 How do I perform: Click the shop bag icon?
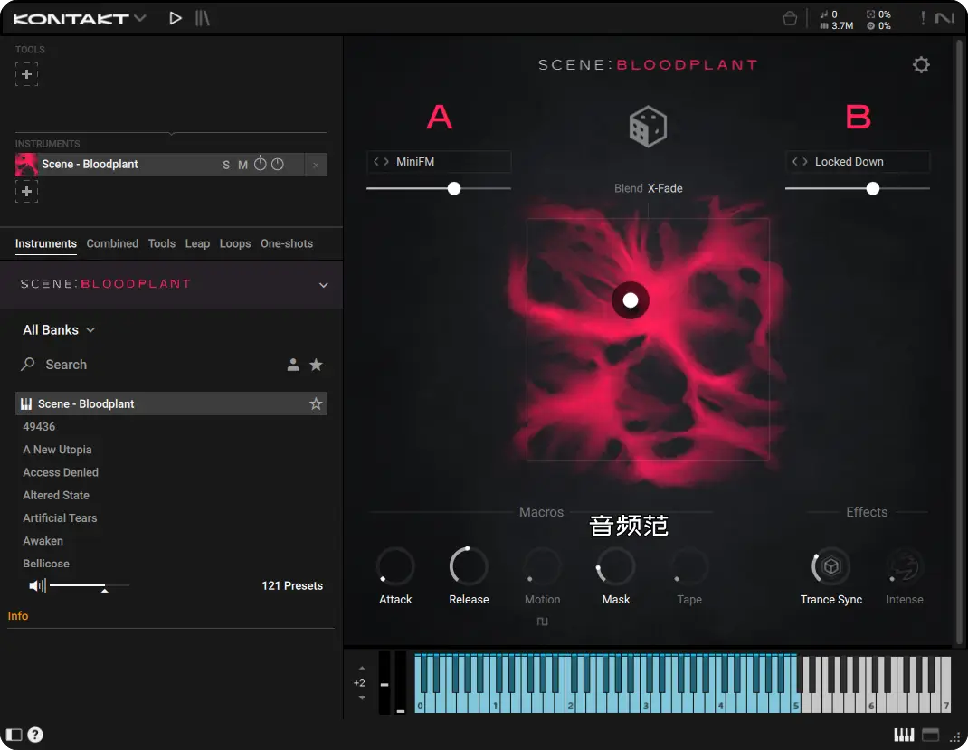(790, 19)
